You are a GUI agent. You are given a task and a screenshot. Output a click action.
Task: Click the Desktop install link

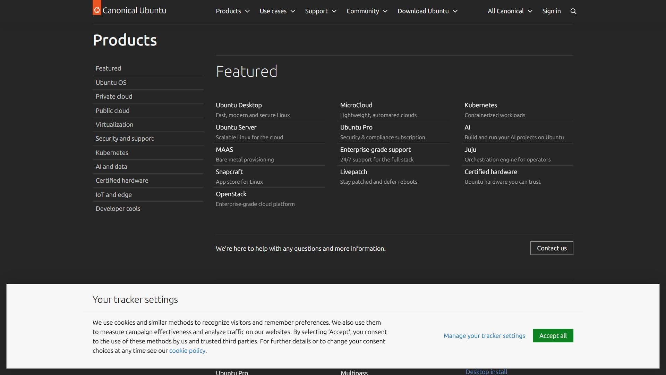(x=486, y=372)
